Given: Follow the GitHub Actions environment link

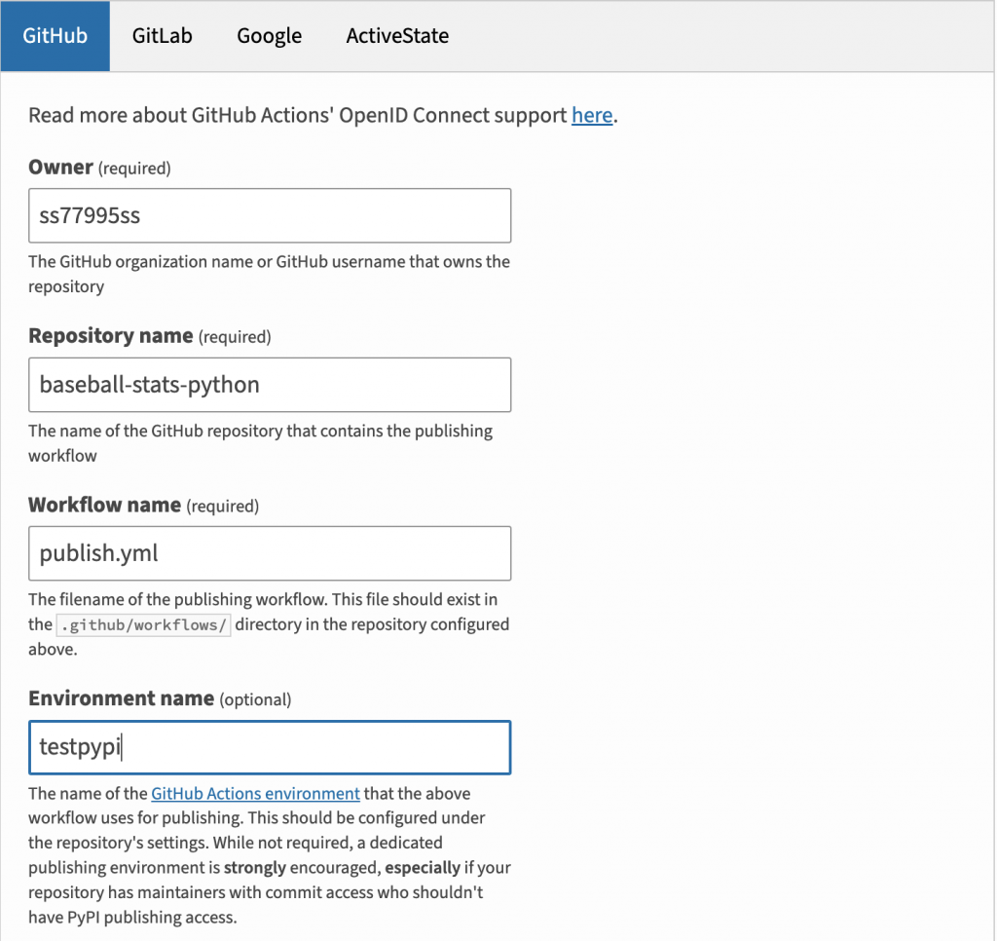Looking at the screenshot, I should tap(256, 793).
